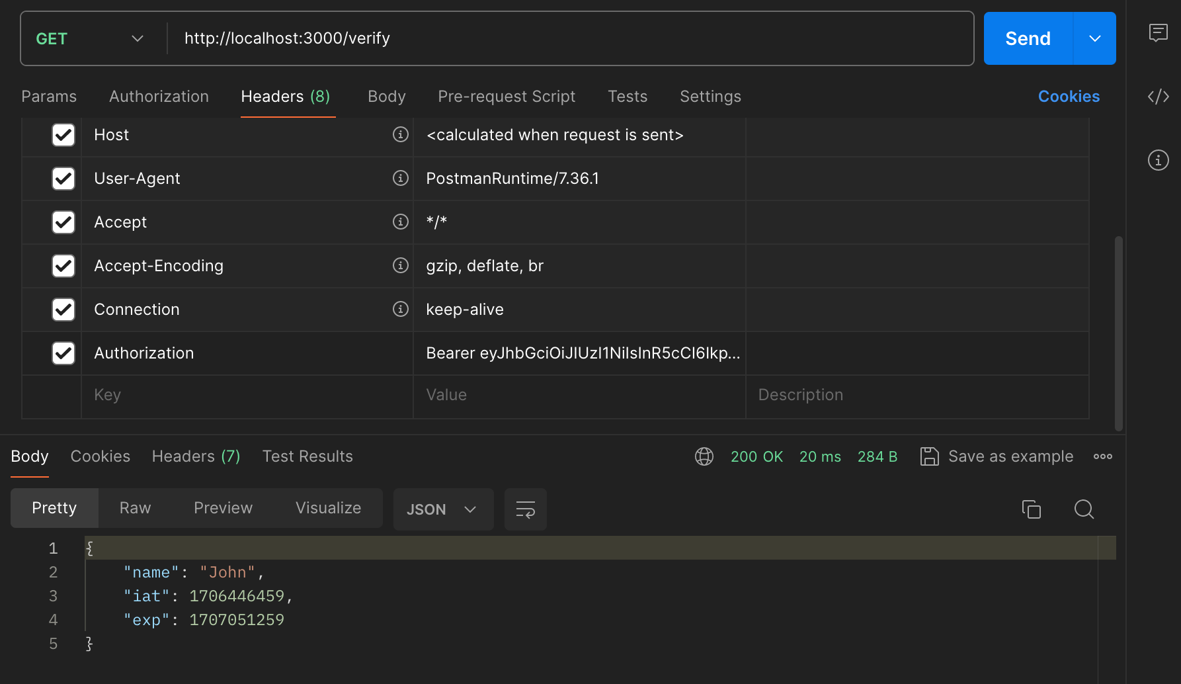Search the response with the magnifier icon
The height and width of the screenshot is (684, 1181).
1084,509
